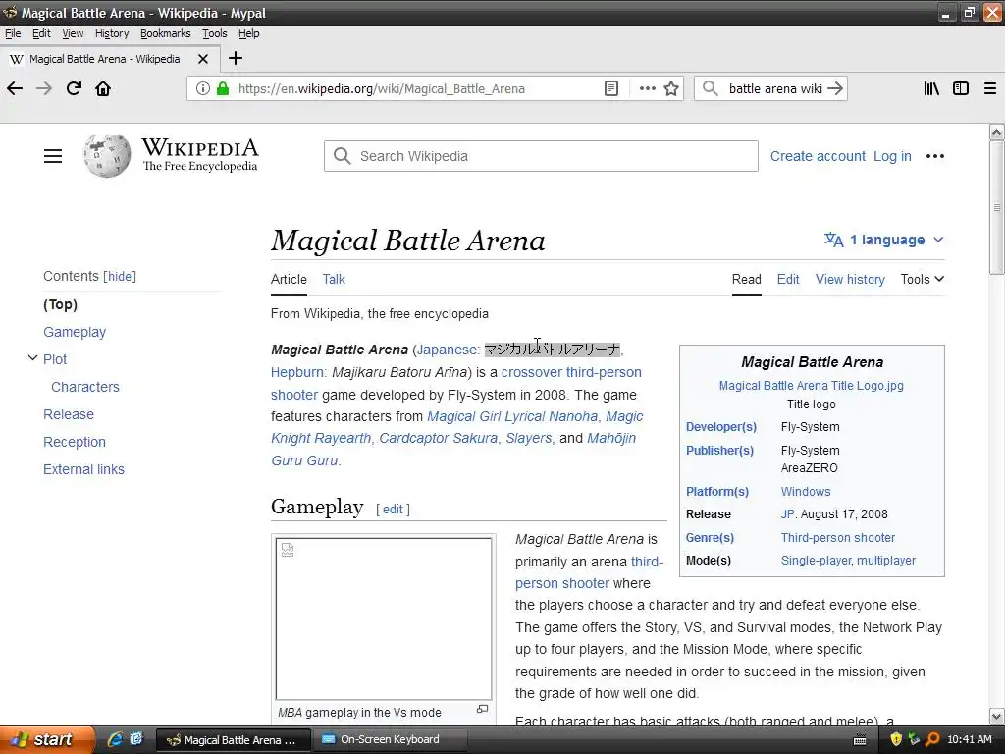Open the Magical Girl Lyrical Nanoha link
Image resolution: width=1005 pixels, height=754 pixels.
[512, 416]
